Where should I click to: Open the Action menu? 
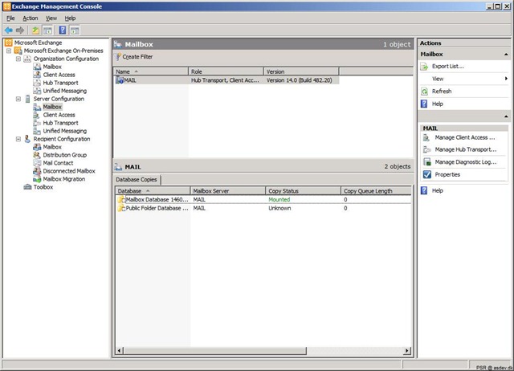(31, 18)
